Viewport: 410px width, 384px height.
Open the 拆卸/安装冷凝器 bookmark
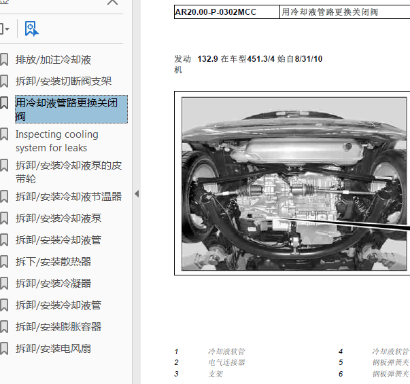53,283
